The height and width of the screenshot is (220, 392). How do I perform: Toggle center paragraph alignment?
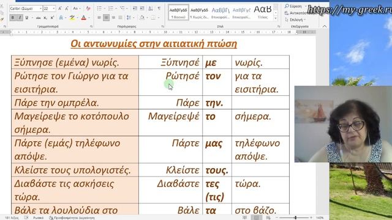coord(106,18)
